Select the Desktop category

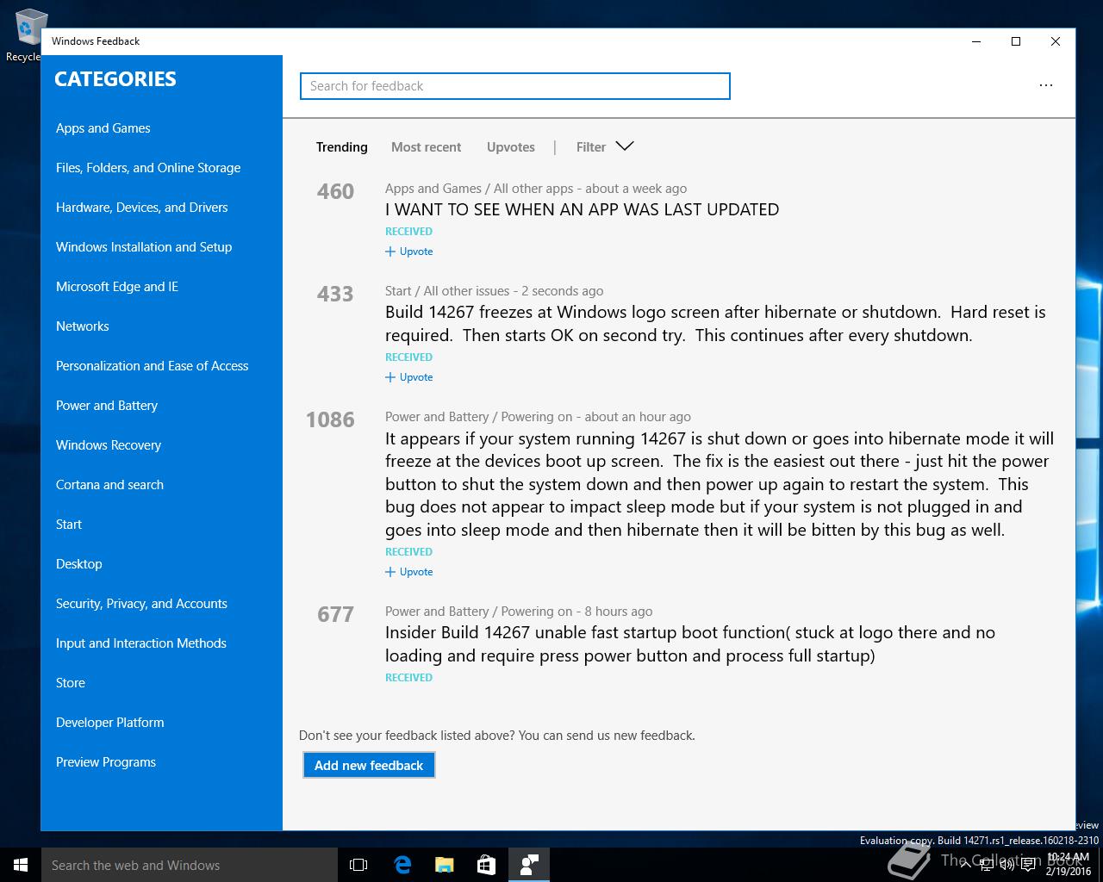pyautogui.click(x=79, y=564)
